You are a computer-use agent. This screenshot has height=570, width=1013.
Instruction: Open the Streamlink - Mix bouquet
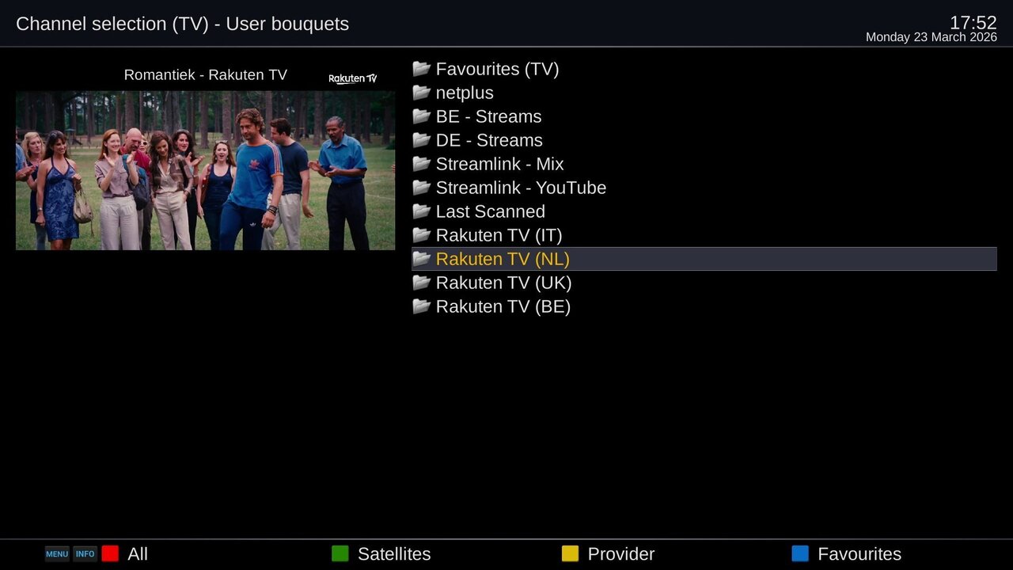tap(704, 164)
